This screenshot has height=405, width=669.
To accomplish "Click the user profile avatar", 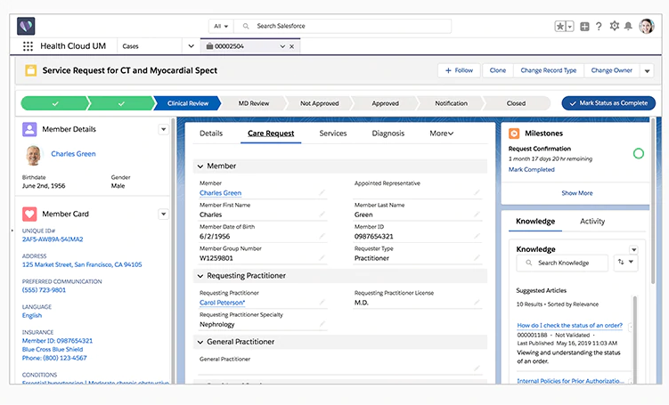I will [x=647, y=26].
